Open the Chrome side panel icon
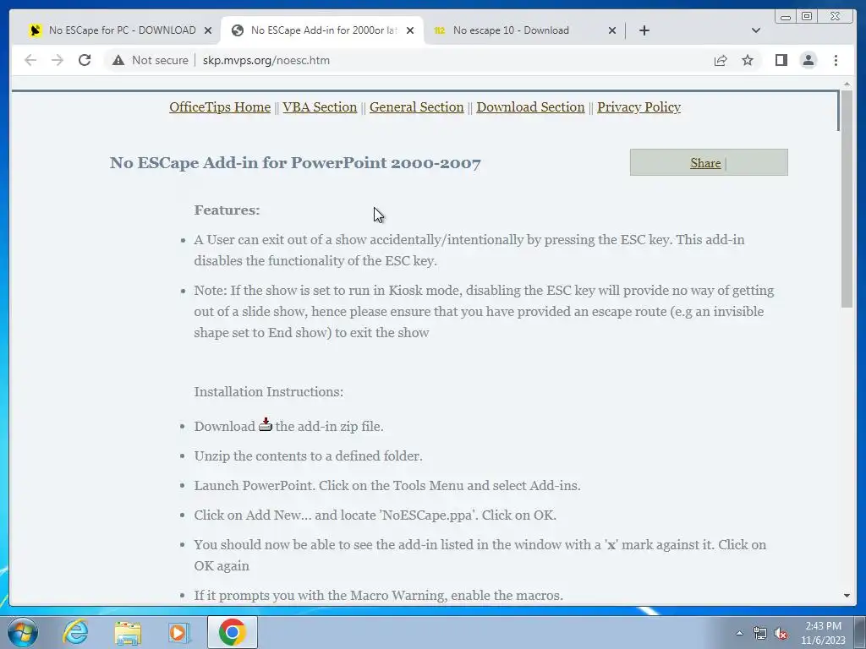This screenshot has height=649, width=866. (x=781, y=60)
